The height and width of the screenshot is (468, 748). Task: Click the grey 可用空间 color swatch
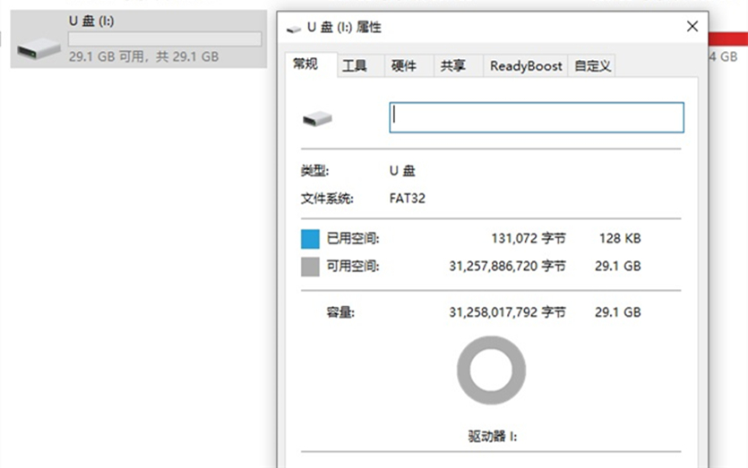(310, 267)
